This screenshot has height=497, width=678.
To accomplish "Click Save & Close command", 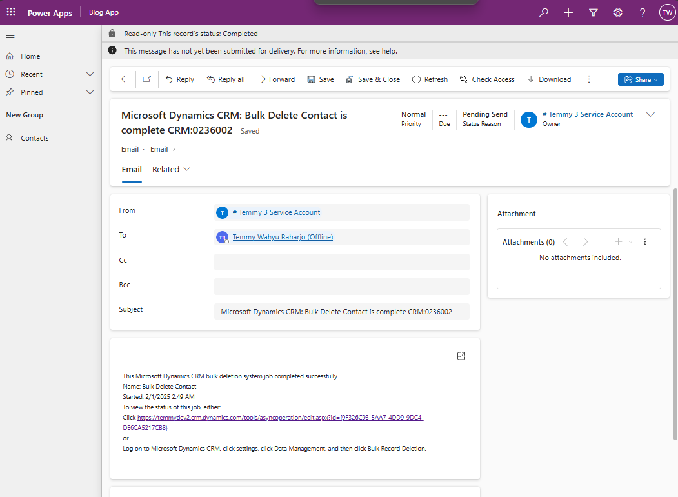I will pos(373,79).
